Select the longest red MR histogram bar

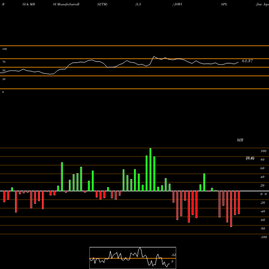tap(231, 209)
